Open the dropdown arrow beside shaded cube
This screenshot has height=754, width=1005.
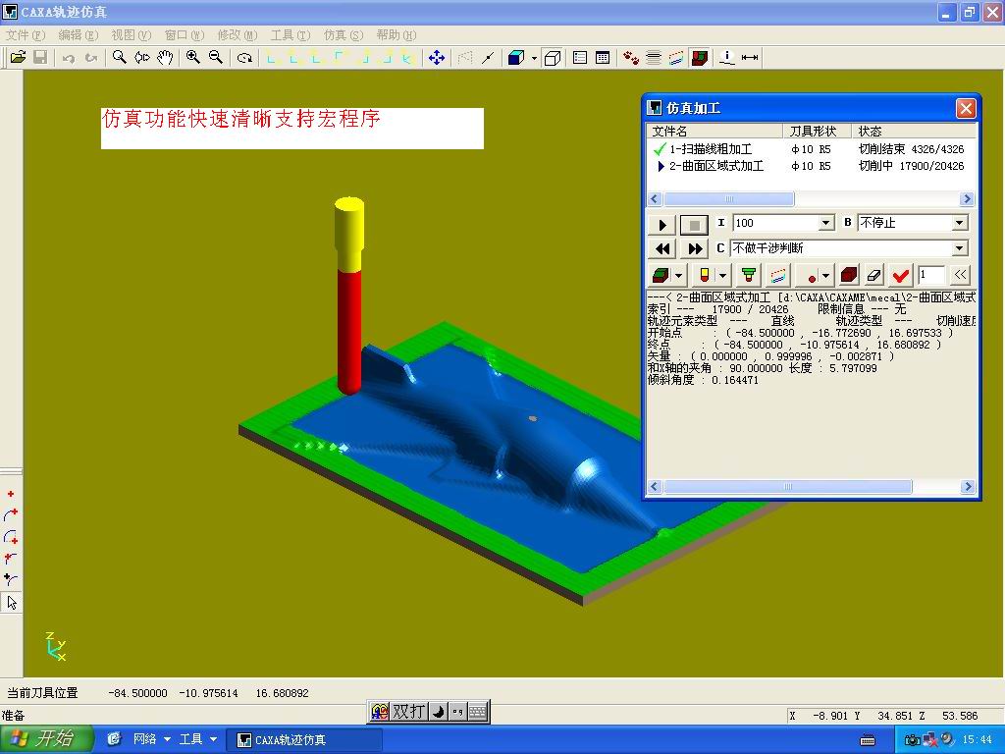(x=534, y=58)
